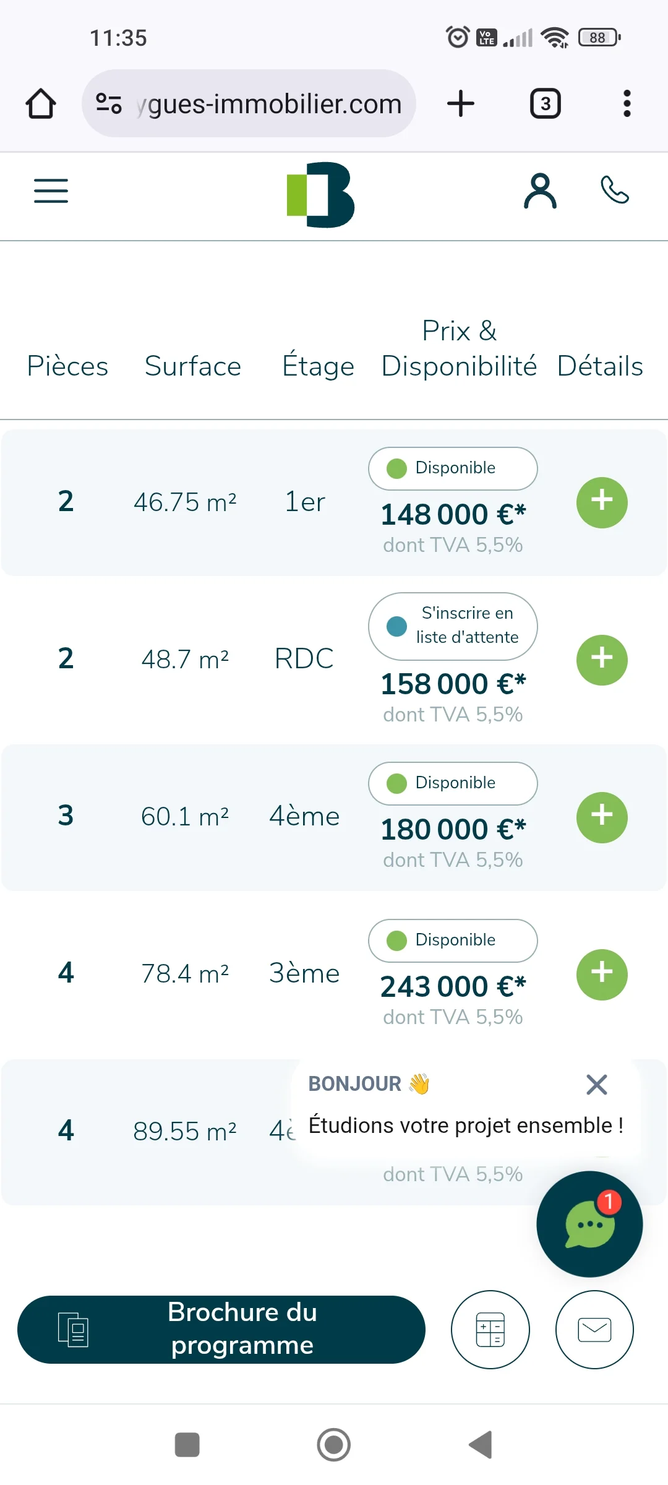Image resolution: width=668 pixels, height=1485 pixels.
Task: Open the user account icon
Action: click(x=540, y=191)
